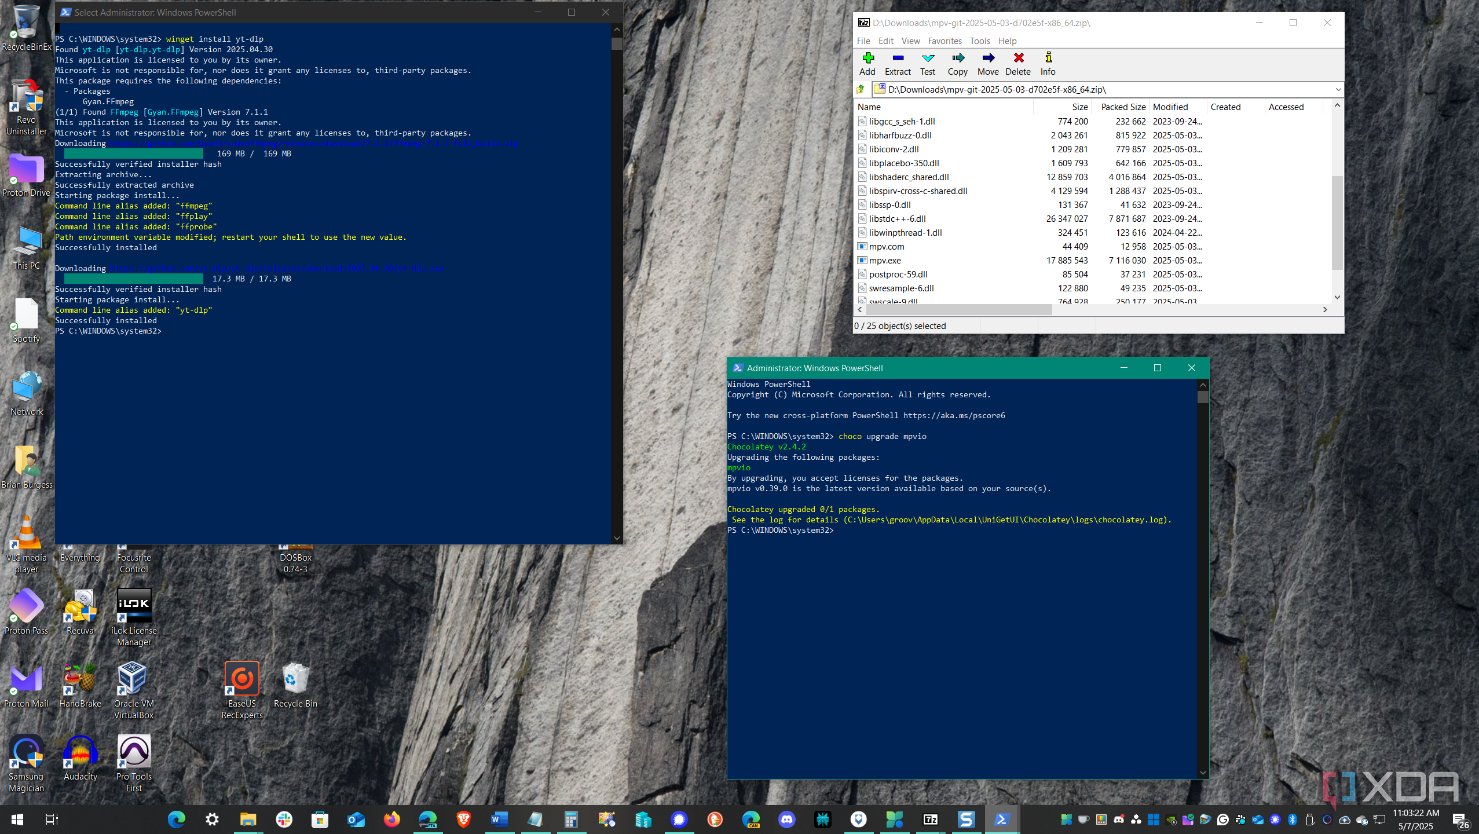Screen dimensions: 1479x834
Task: Click the Move toolbar icon in 7-Zip
Action: click(988, 64)
